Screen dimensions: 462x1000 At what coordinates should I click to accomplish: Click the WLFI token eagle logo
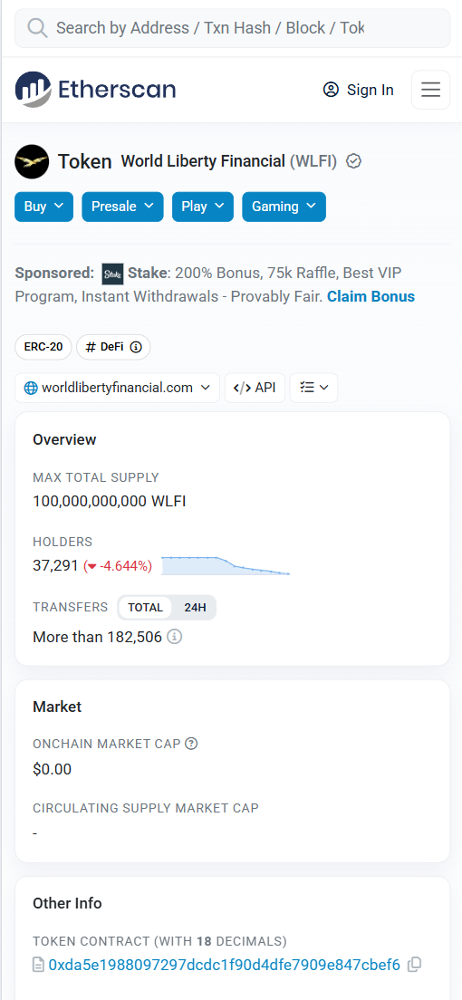(x=32, y=161)
